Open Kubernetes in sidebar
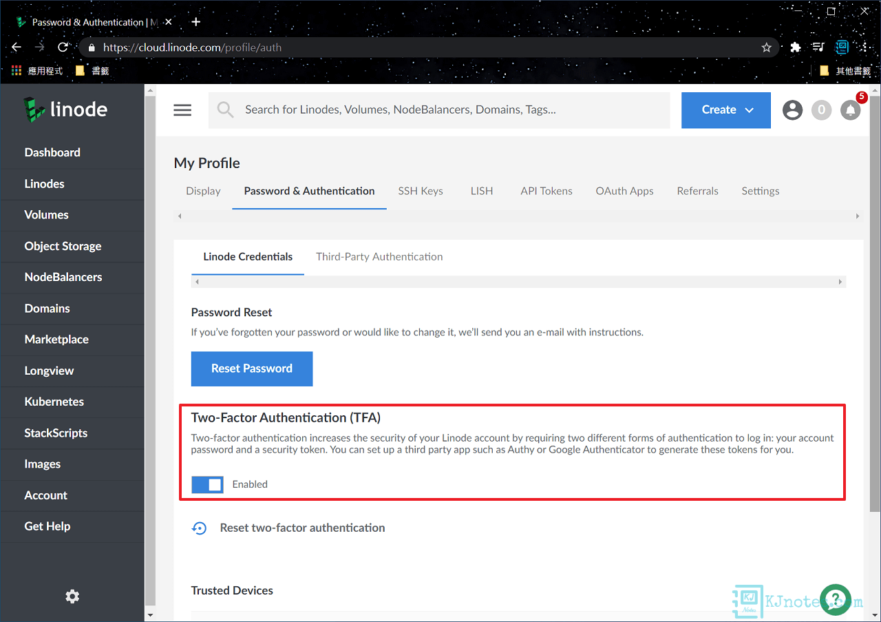This screenshot has height=622, width=881. point(72,402)
